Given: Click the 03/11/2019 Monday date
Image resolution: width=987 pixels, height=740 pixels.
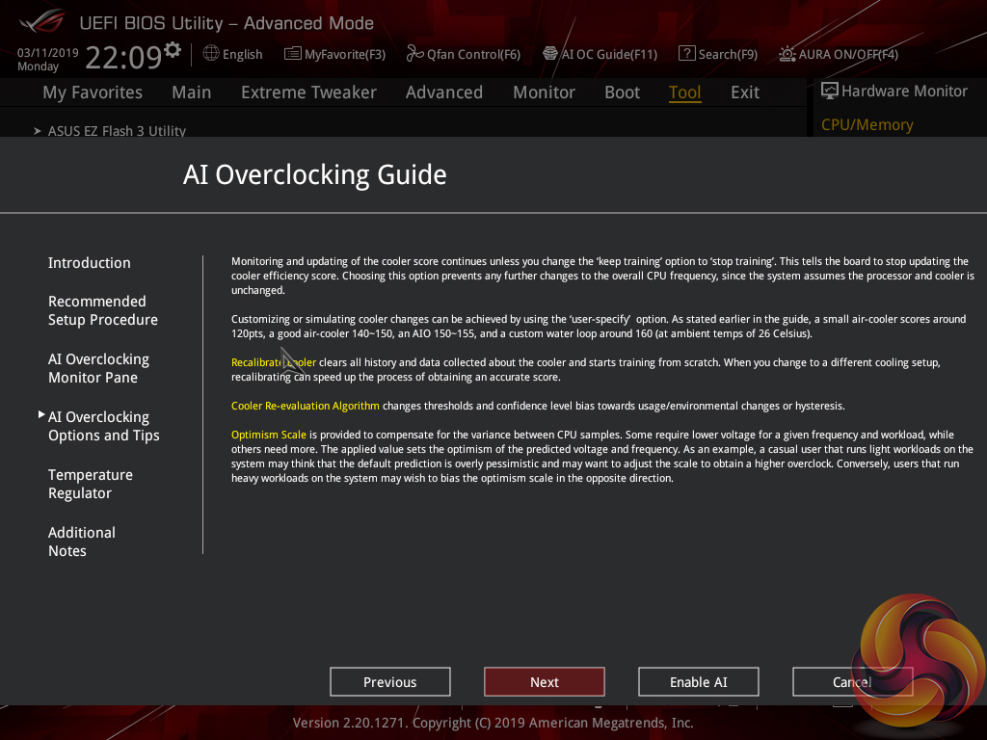Looking at the screenshot, I should 48,59.
